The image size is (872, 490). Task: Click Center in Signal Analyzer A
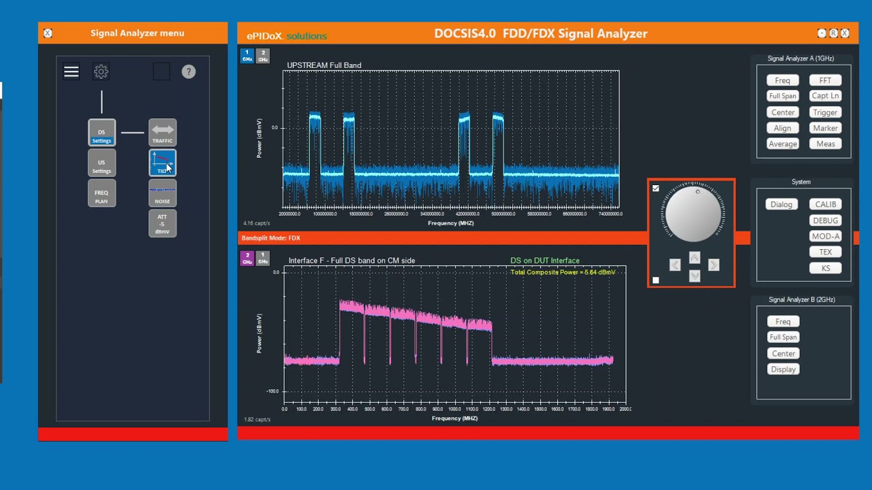click(783, 112)
